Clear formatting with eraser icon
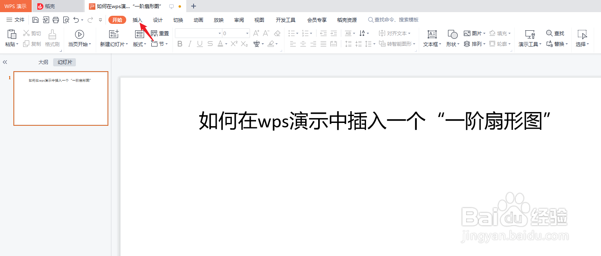Image resolution: width=601 pixels, height=256 pixels. [x=277, y=33]
